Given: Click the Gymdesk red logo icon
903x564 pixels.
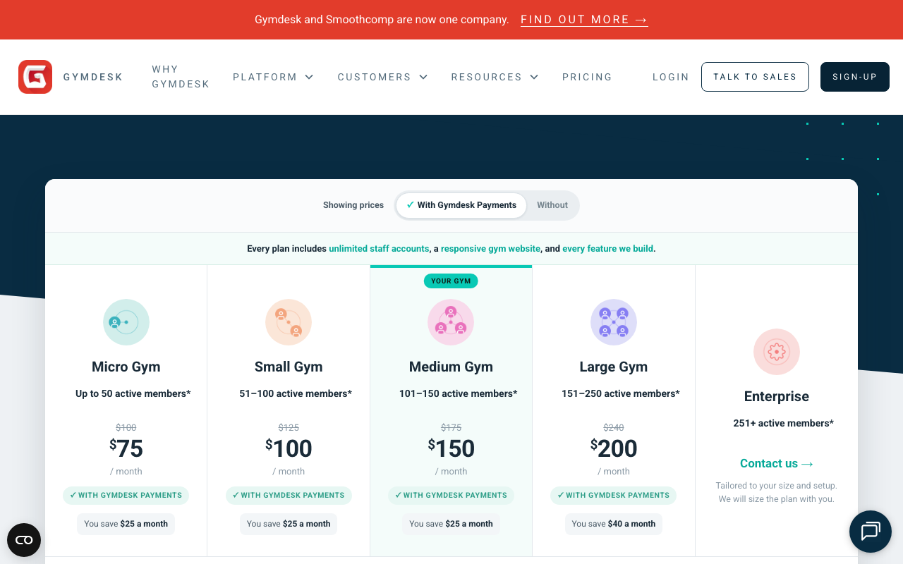Looking at the screenshot, I should tap(35, 77).
